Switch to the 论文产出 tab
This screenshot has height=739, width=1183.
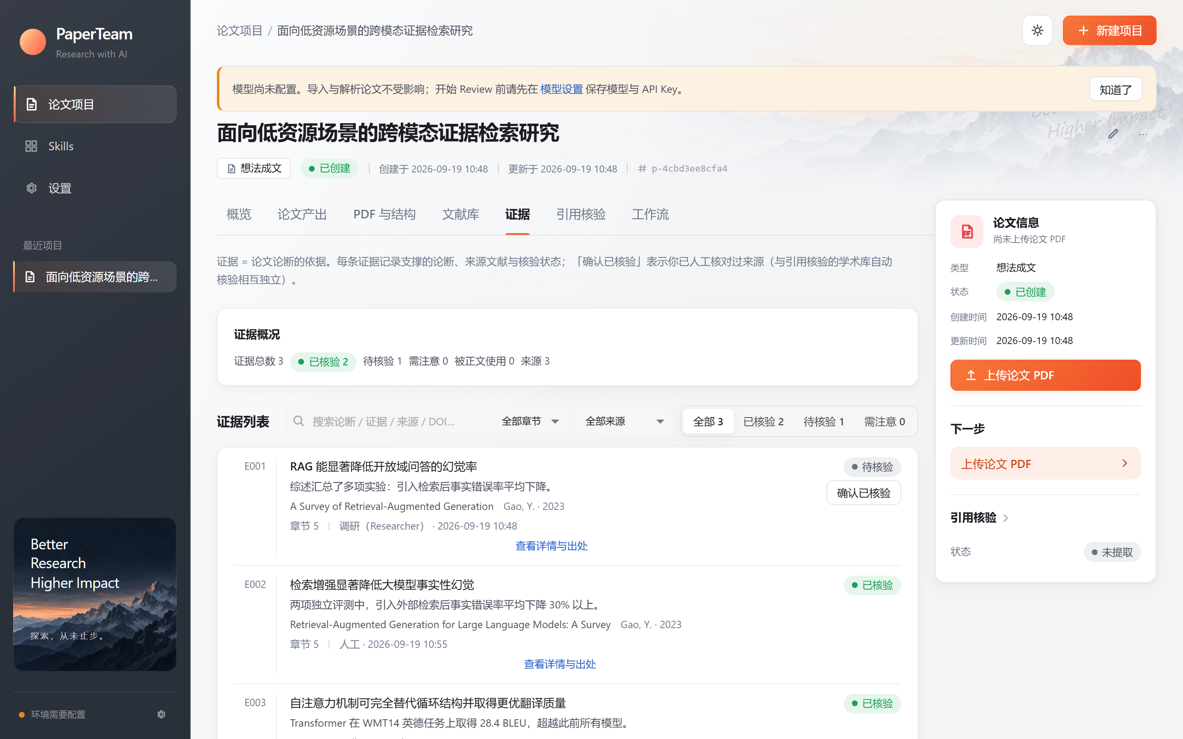click(x=302, y=214)
